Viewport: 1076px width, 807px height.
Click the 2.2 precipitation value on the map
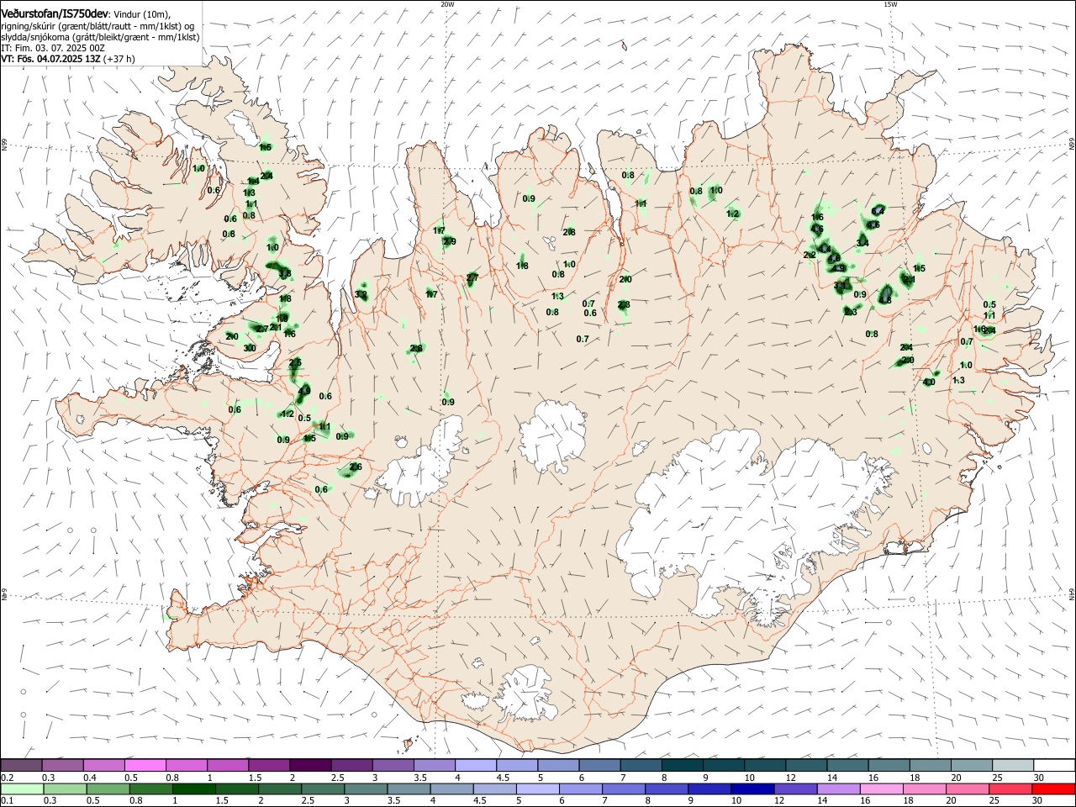(x=810, y=255)
